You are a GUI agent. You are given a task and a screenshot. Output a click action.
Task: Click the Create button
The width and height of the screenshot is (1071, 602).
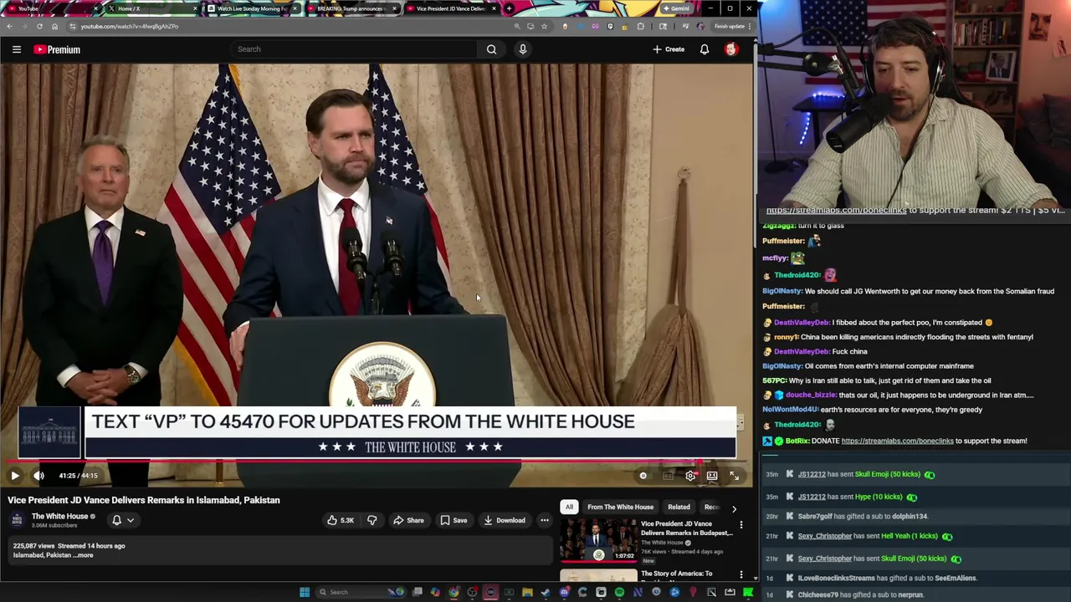[669, 49]
